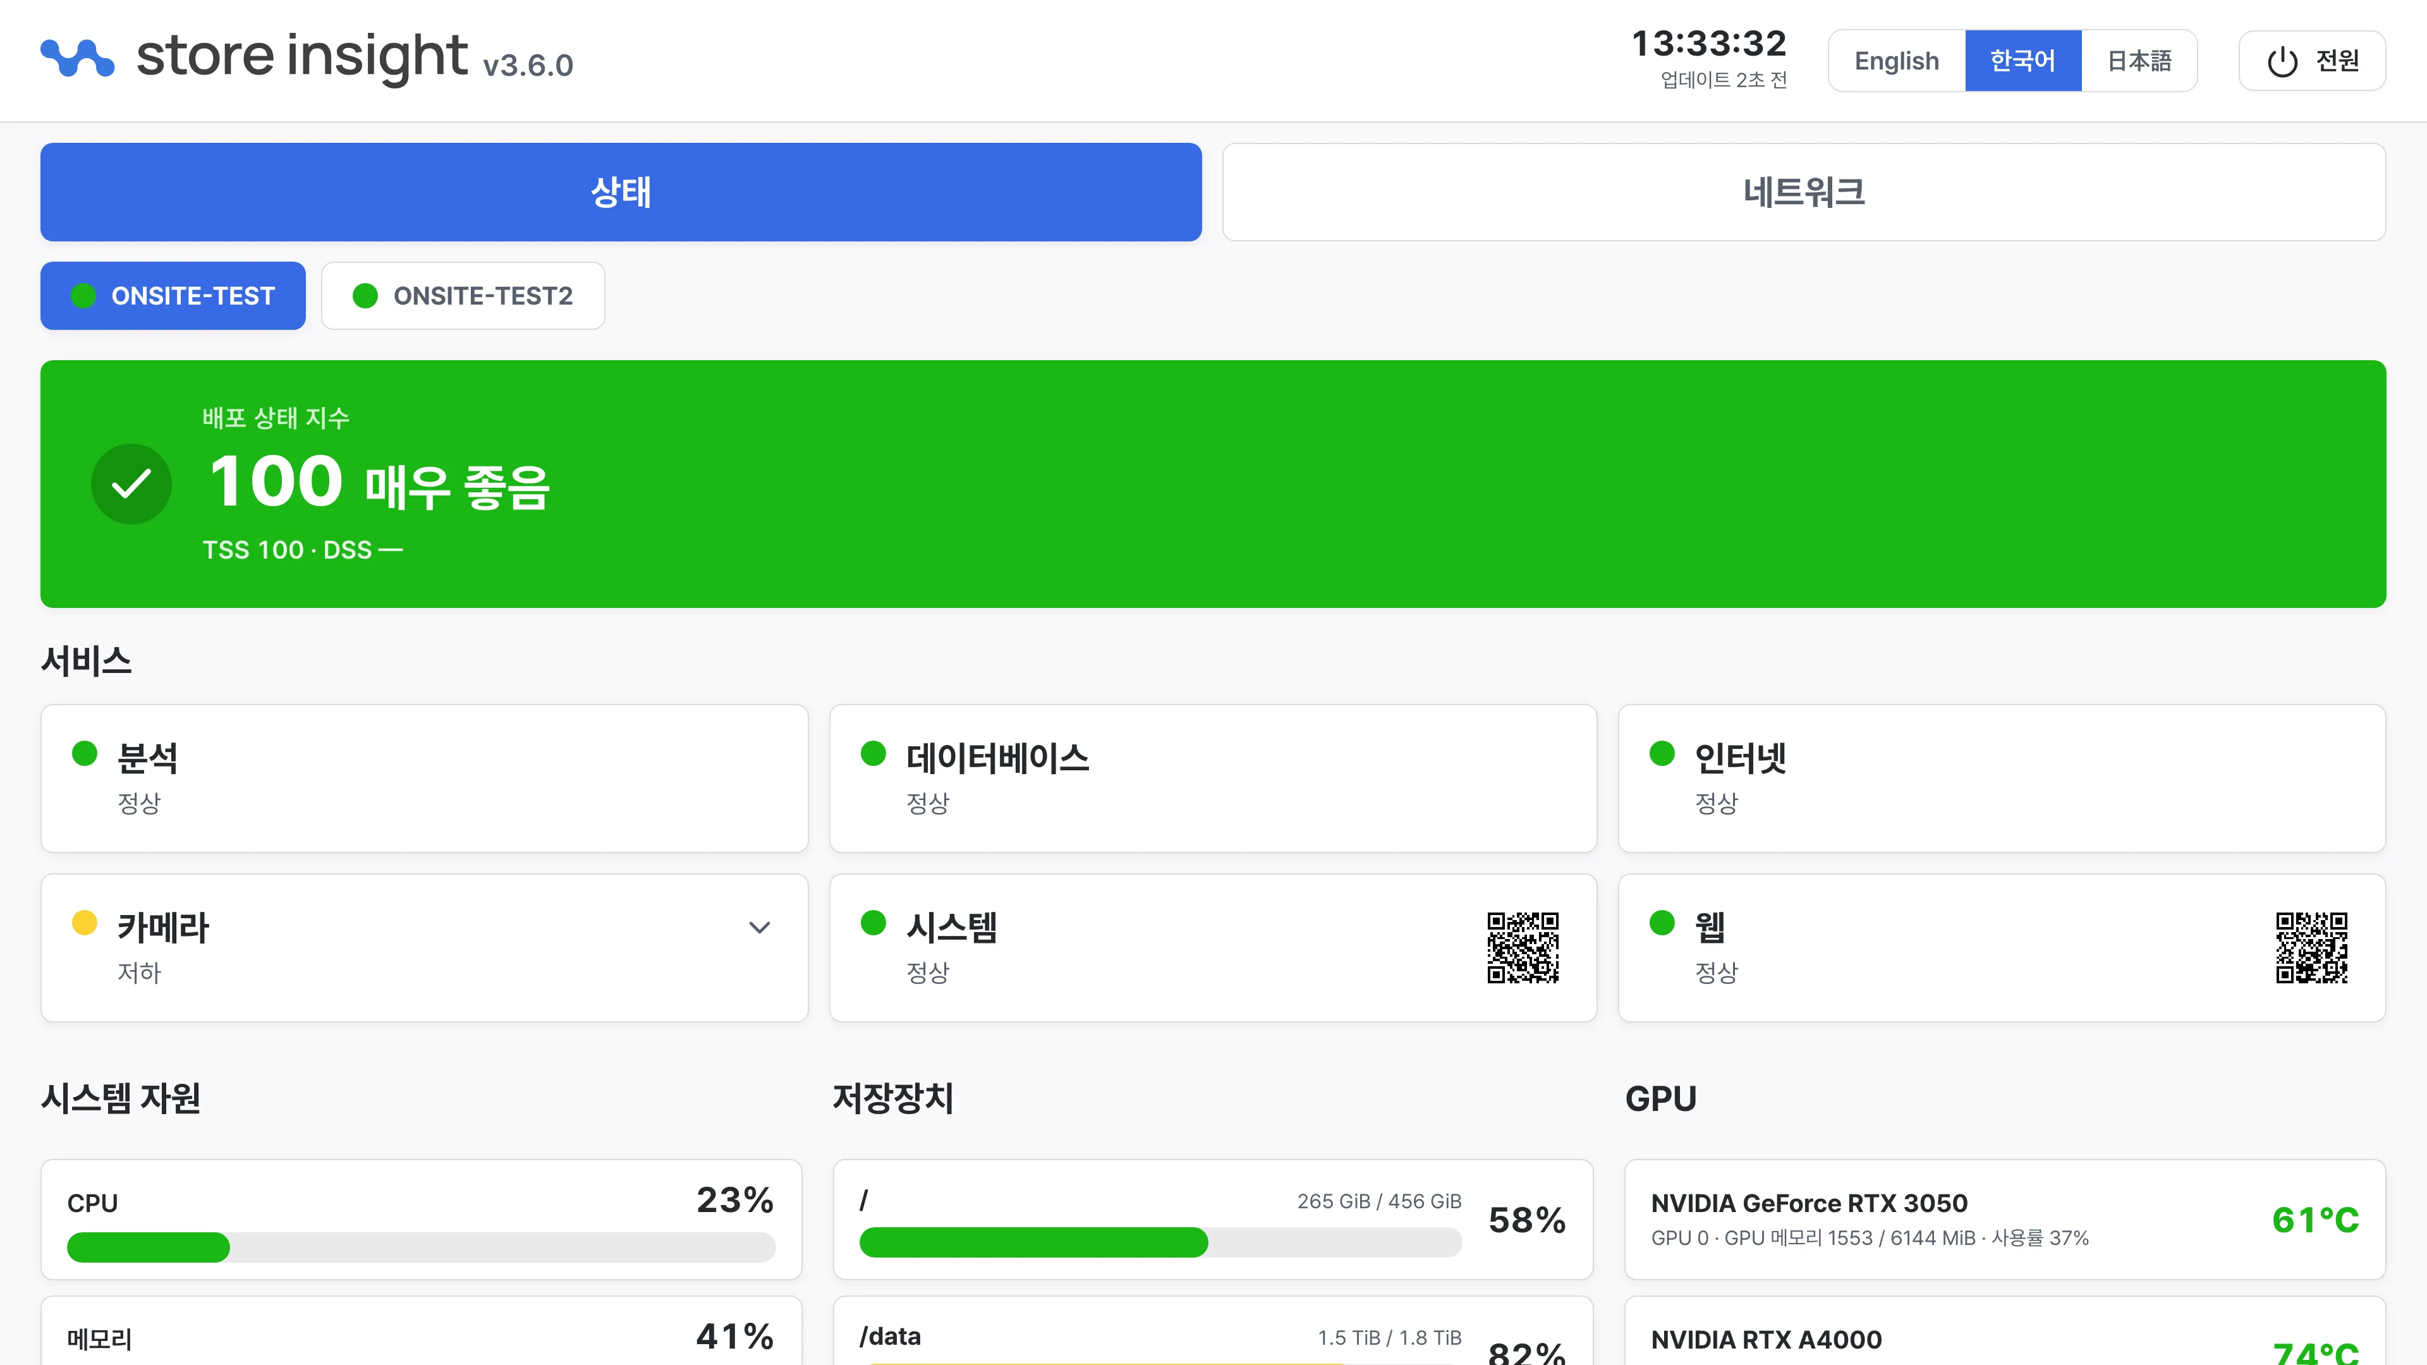Click the 13:33:32 clock text
This screenshot has width=2427, height=1365.
point(1709,44)
